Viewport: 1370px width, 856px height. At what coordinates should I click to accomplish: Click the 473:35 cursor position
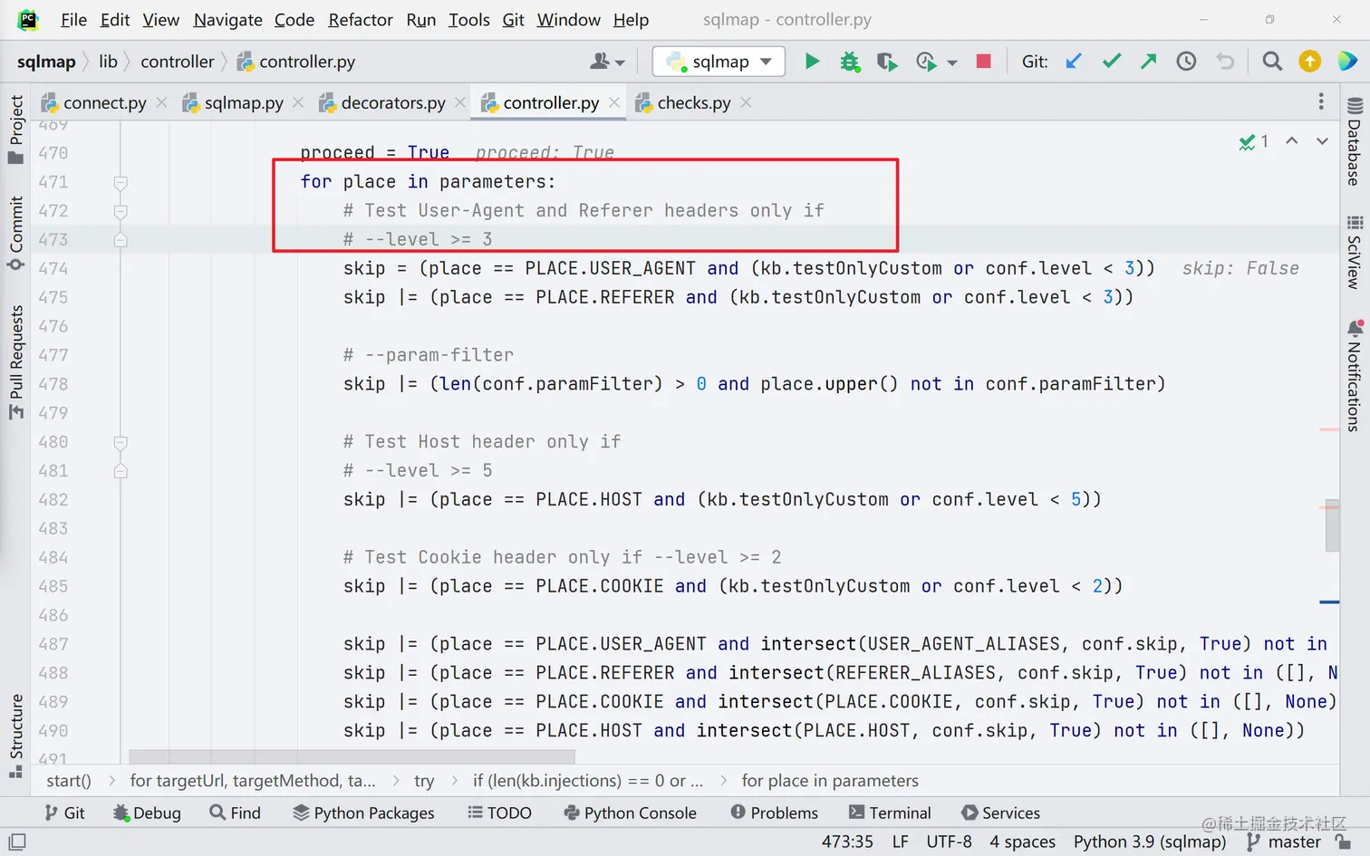pyautogui.click(x=847, y=842)
